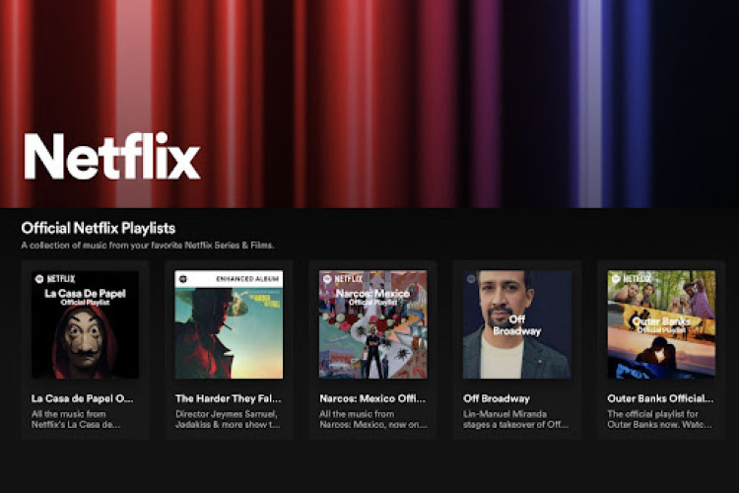
Task: Click the Spotify logo on Outer Banks cover
Action: 615,279
